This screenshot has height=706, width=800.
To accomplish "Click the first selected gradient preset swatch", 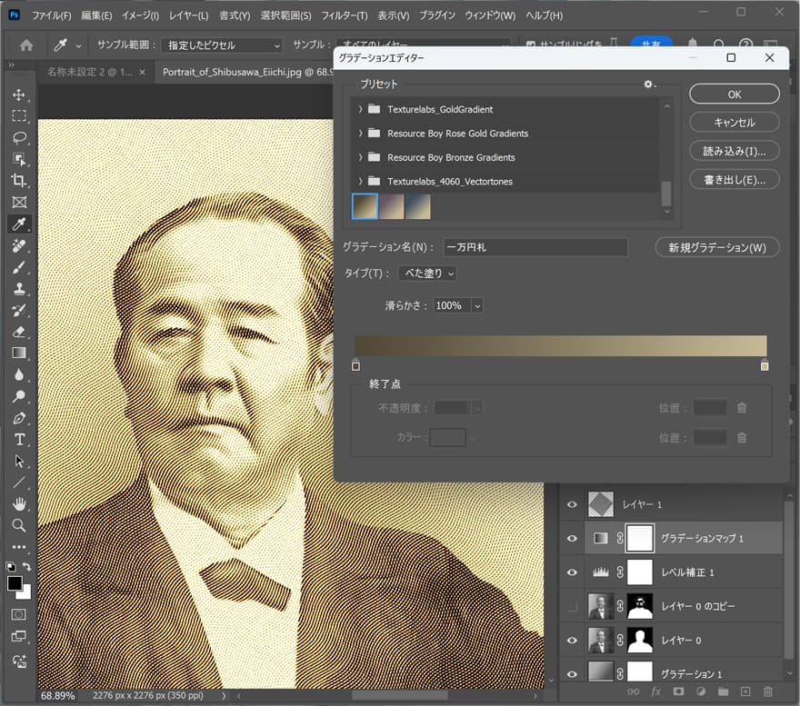I will 365,206.
